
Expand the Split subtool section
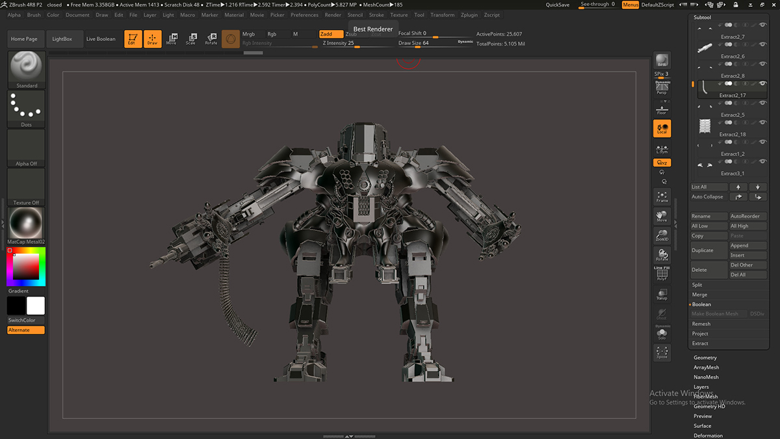[x=697, y=285]
